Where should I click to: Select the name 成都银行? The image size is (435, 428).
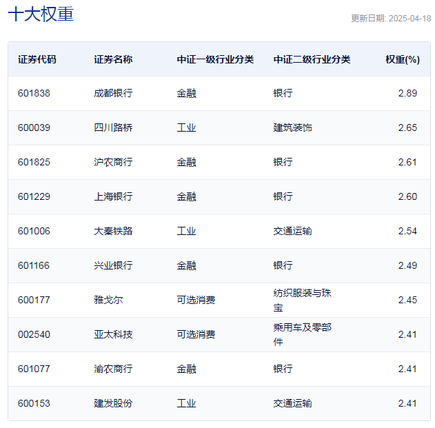click(x=113, y=93)
